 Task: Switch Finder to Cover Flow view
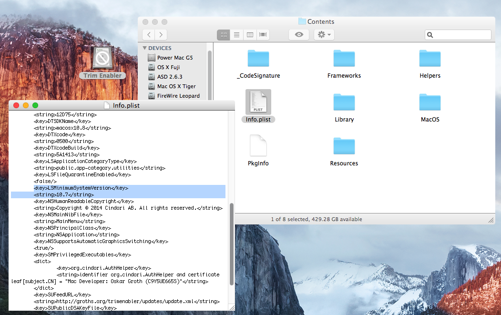tap(263, 34)
